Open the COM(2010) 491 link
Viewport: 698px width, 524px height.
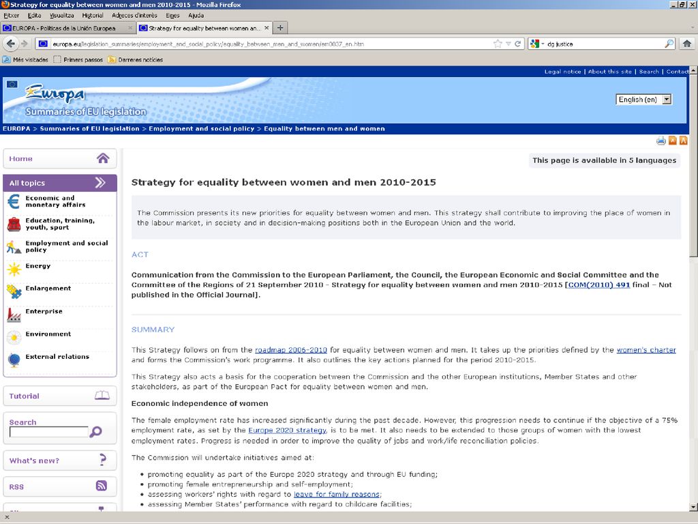(598, 285)
